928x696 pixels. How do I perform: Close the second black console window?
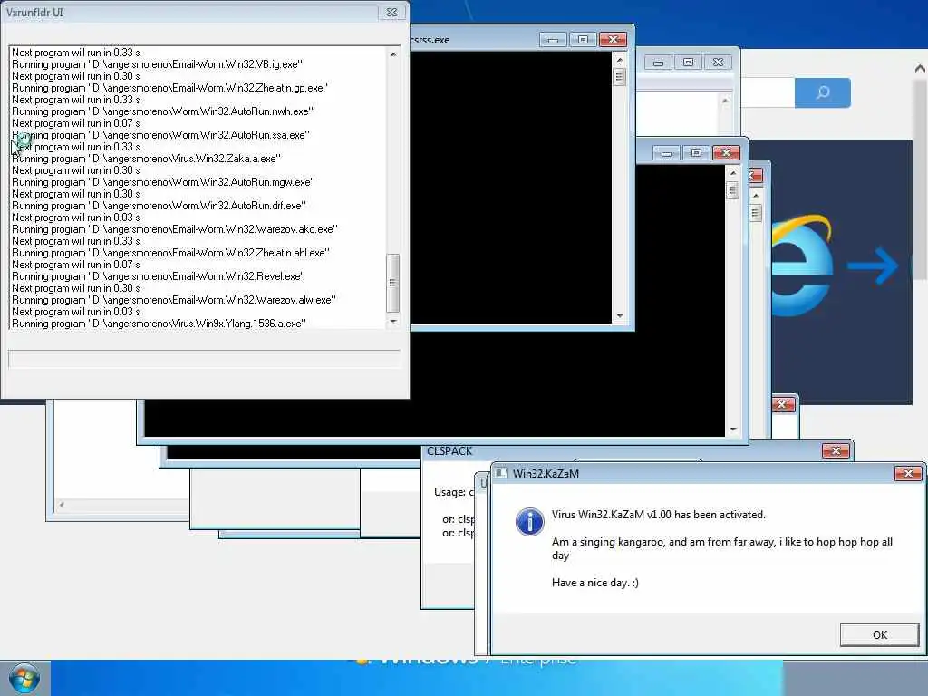[x=726, y=153]
